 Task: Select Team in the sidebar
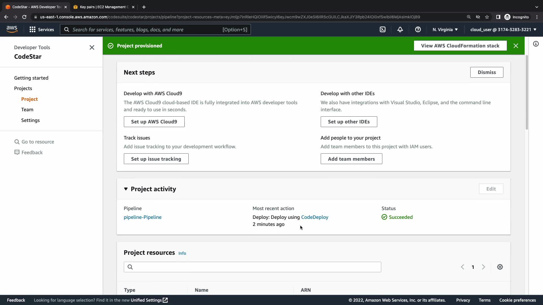27,110
